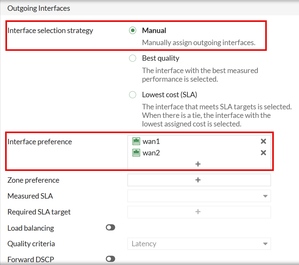Turn on Forward DSCP switch

pos(110,259)
